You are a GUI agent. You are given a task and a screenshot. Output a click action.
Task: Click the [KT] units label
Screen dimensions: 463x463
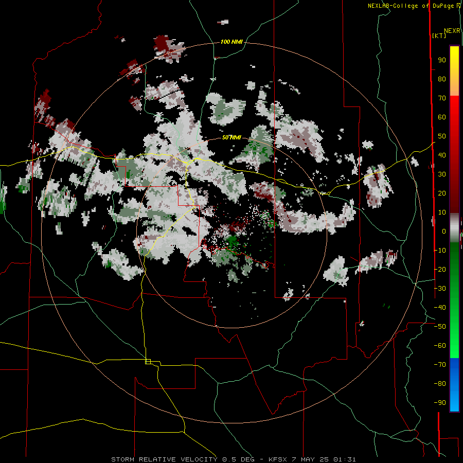click(x=439, y=35)
